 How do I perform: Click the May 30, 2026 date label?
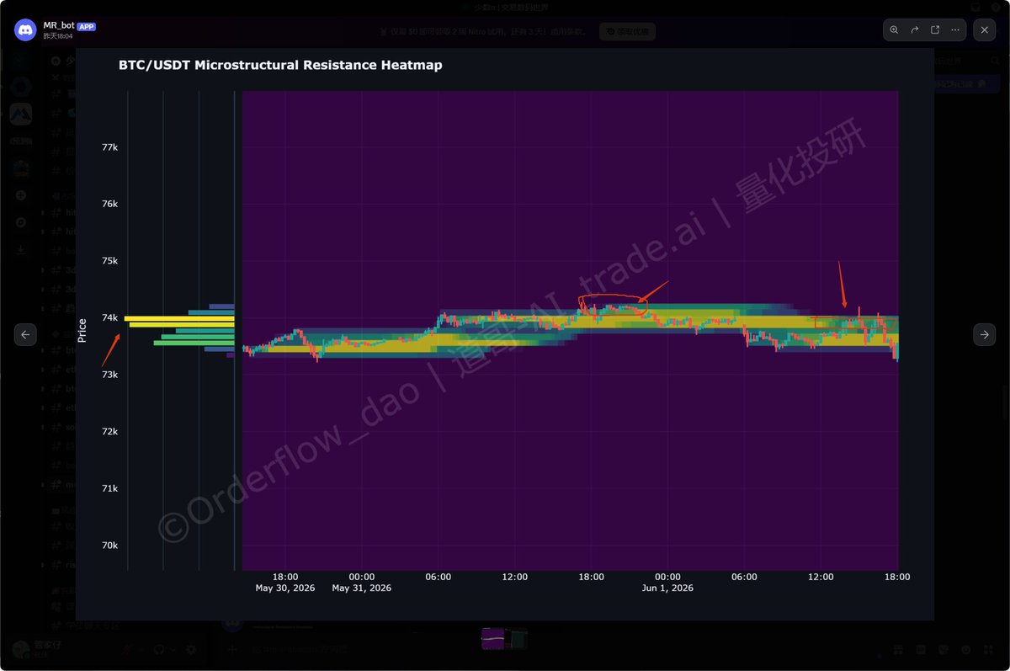click(285, 588)
